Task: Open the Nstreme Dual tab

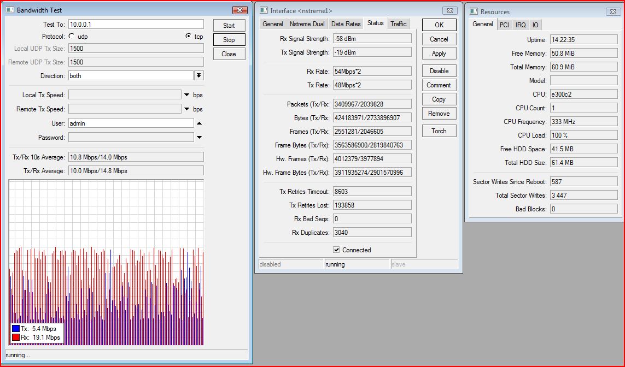Action: (307, 24)
